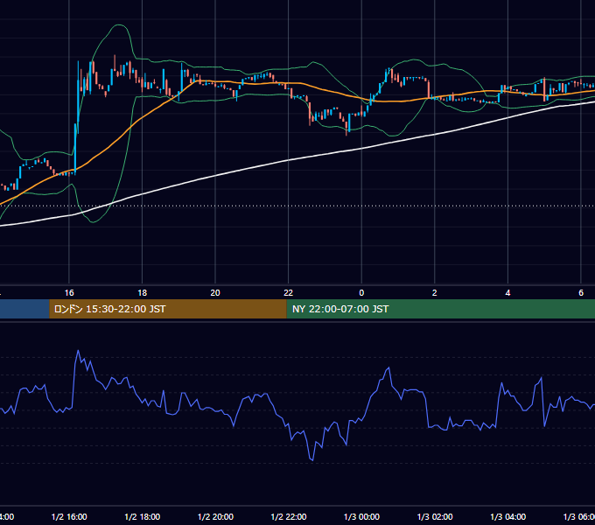Viewport: 595px width, 525px height.
Task: Click the highest oscillator peak after 1/2 16:00
Action: (79, 351)
